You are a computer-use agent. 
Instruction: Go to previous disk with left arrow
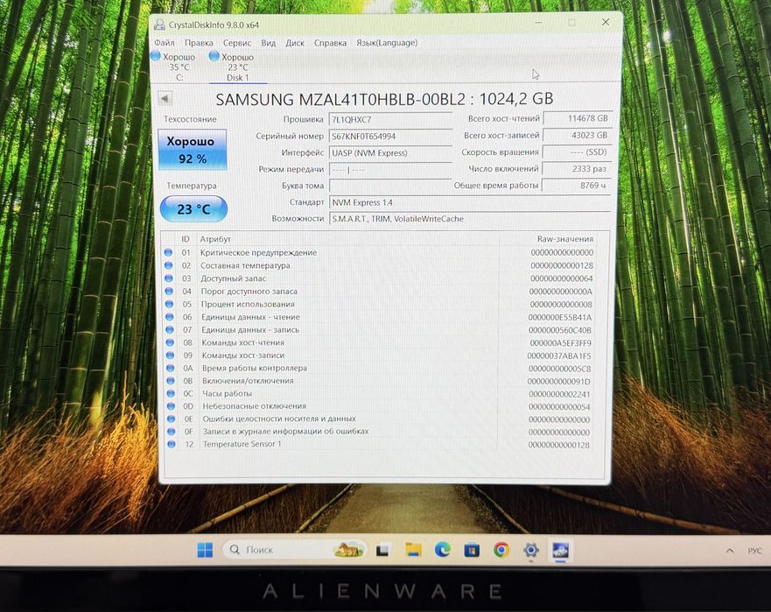coord(165,98)
